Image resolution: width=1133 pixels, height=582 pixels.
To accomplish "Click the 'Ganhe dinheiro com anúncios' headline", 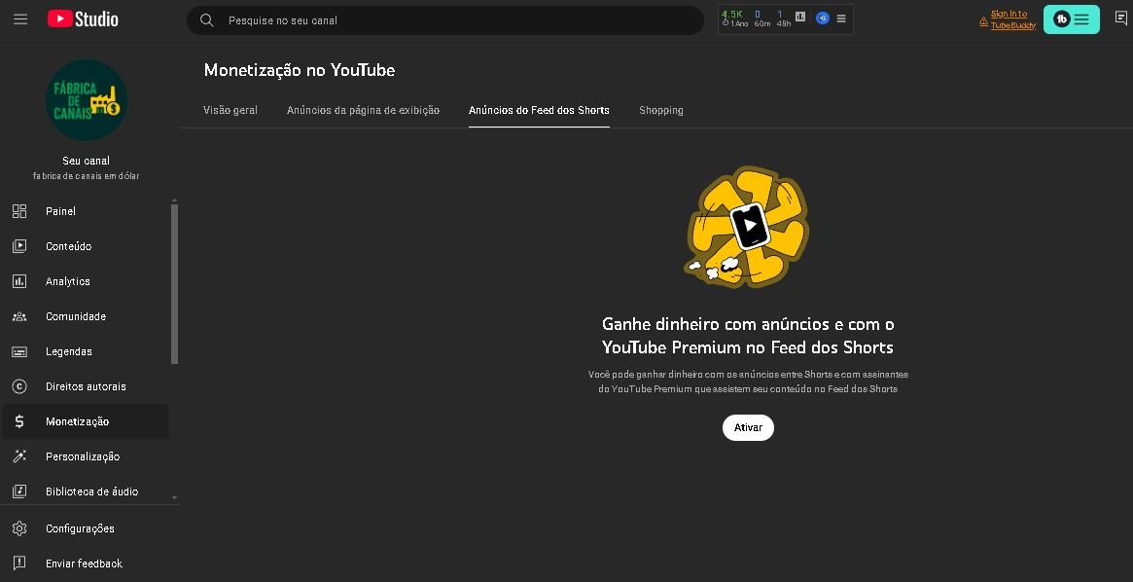I will coord(748,336).
